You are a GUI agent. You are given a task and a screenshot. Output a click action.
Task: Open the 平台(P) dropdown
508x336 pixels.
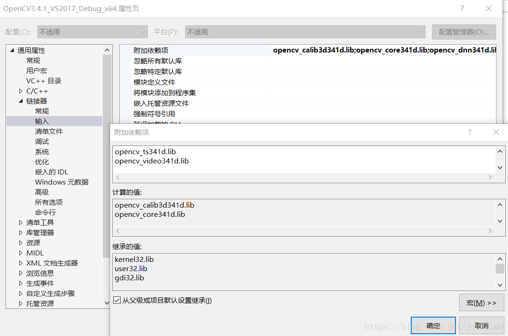(x=305, y=32)
